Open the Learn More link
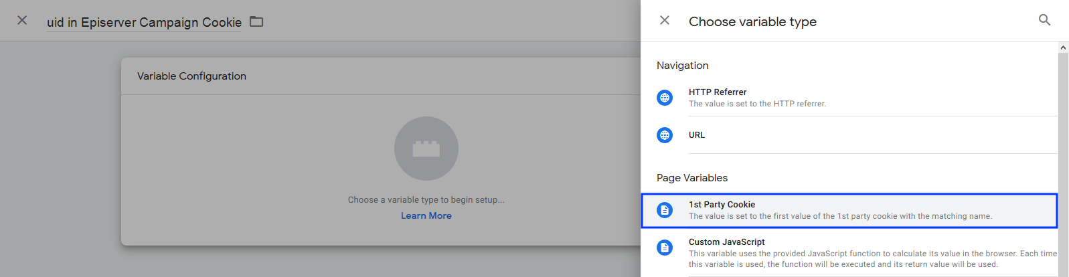 [426, 215]
